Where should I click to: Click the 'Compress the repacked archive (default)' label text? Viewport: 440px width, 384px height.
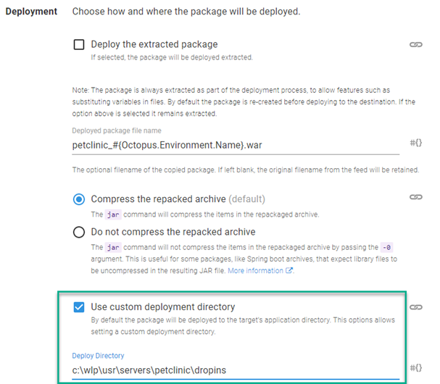coord(178,199)
